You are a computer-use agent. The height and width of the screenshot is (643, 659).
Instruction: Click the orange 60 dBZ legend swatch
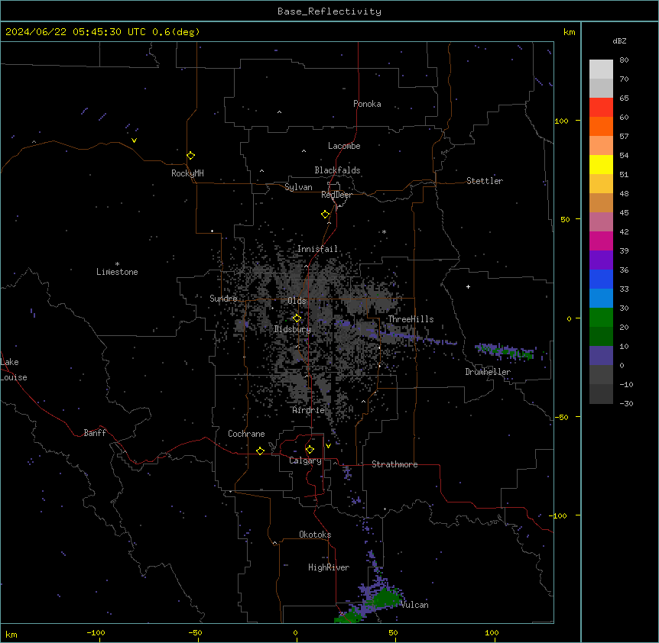pyautogui.click(x=601, y=126)
